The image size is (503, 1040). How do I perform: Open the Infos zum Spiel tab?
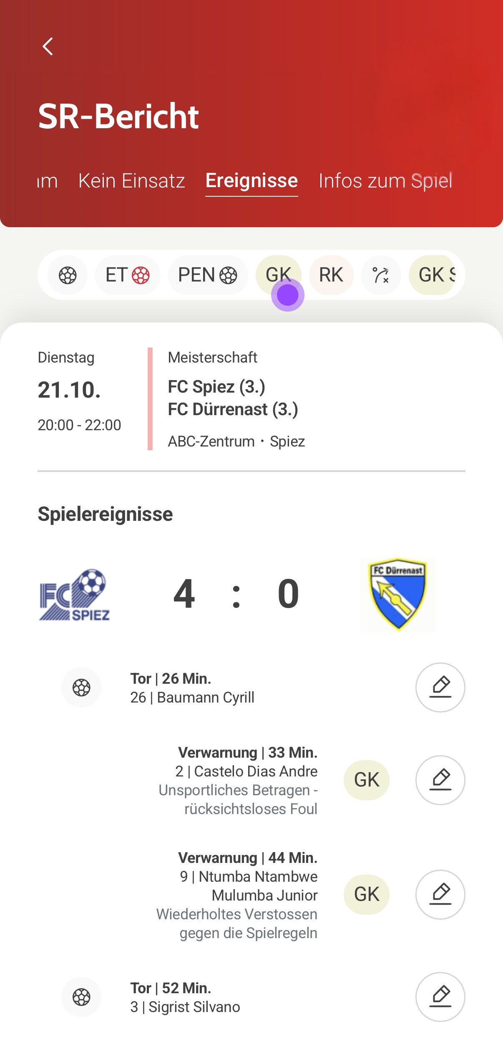pos(385,181)
